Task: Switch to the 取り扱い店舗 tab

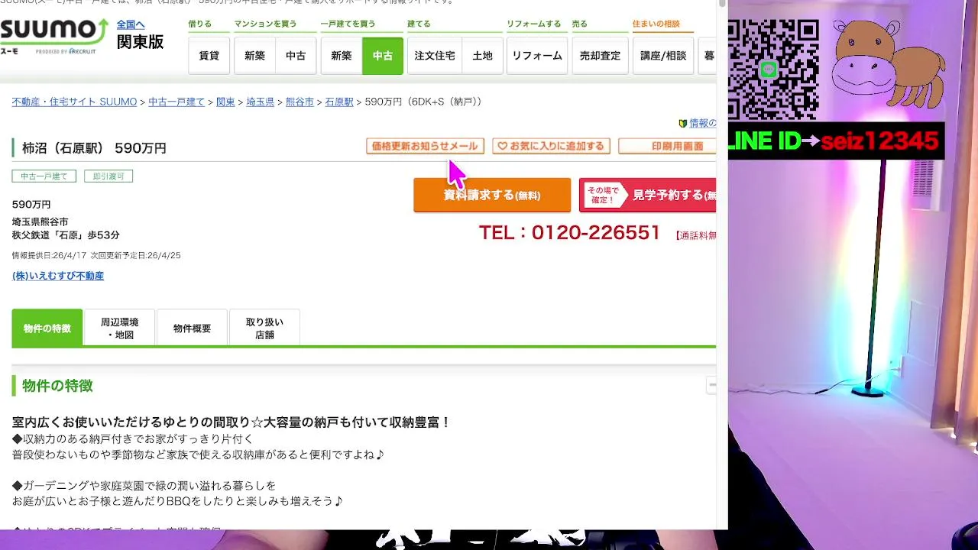Action: pos(264,328)
